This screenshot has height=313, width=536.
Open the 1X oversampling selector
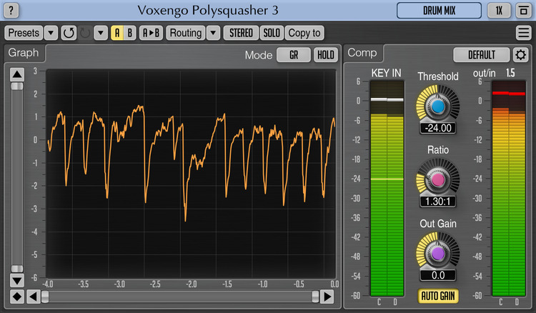pos(499,11)
